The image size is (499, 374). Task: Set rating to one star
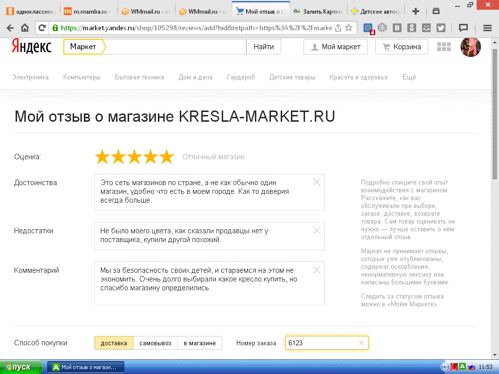tap(102, 156)
